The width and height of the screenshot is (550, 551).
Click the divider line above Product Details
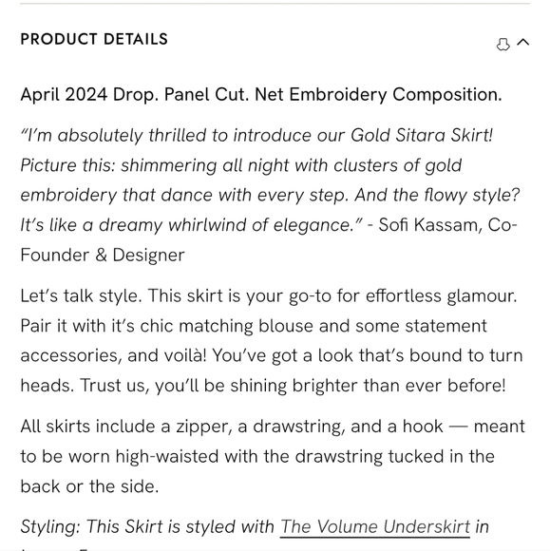275,4
